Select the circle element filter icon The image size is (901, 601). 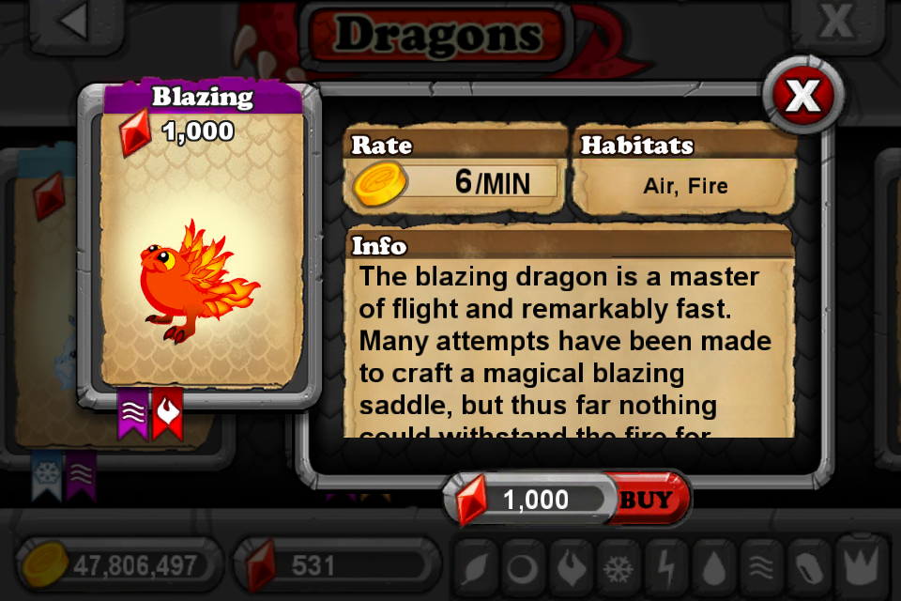(523, 566)
